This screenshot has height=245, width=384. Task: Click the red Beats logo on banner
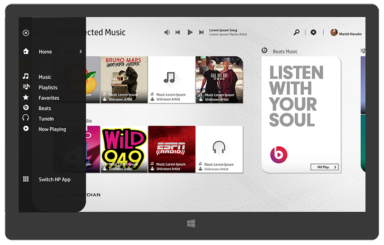[279, 154]
